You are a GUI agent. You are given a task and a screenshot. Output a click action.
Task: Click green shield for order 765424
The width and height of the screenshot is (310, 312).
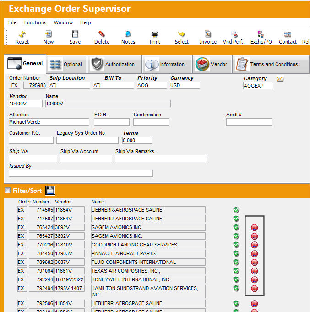tap(236, 227)
